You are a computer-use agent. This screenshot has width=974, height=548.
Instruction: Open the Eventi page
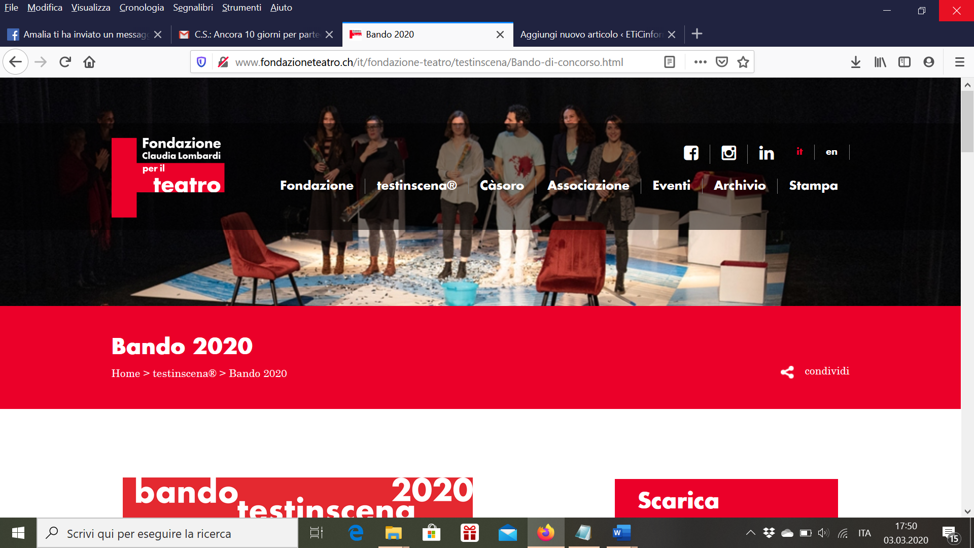click(x=671, y=186)
